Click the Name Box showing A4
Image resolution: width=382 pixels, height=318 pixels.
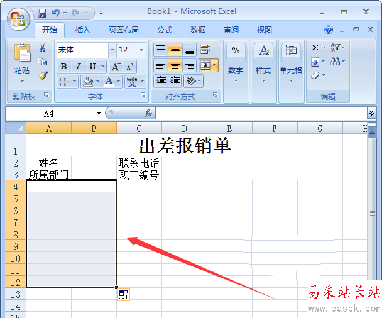point(49,113)
